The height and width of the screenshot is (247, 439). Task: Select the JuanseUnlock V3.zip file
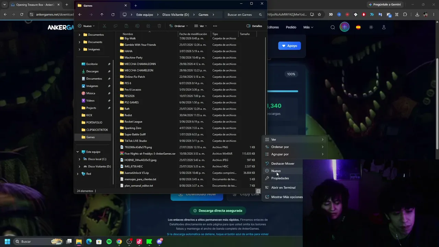tap(137, 173)
